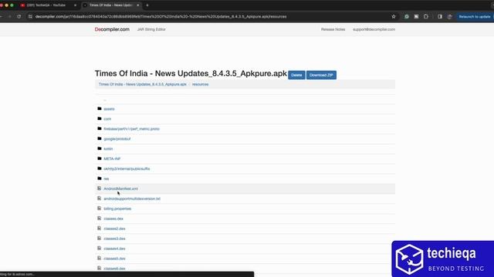The width and height of the screenshot is (494, 277).
Task: Click the classes.dex file icon
Action: [x=100, y=219]
